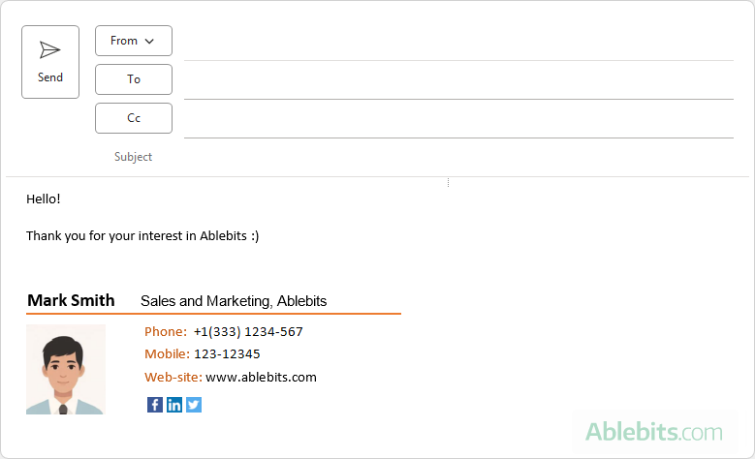Click the mobile number 123-12345
Viewport: 755px width, 459px height.
(x=227, y=354)
